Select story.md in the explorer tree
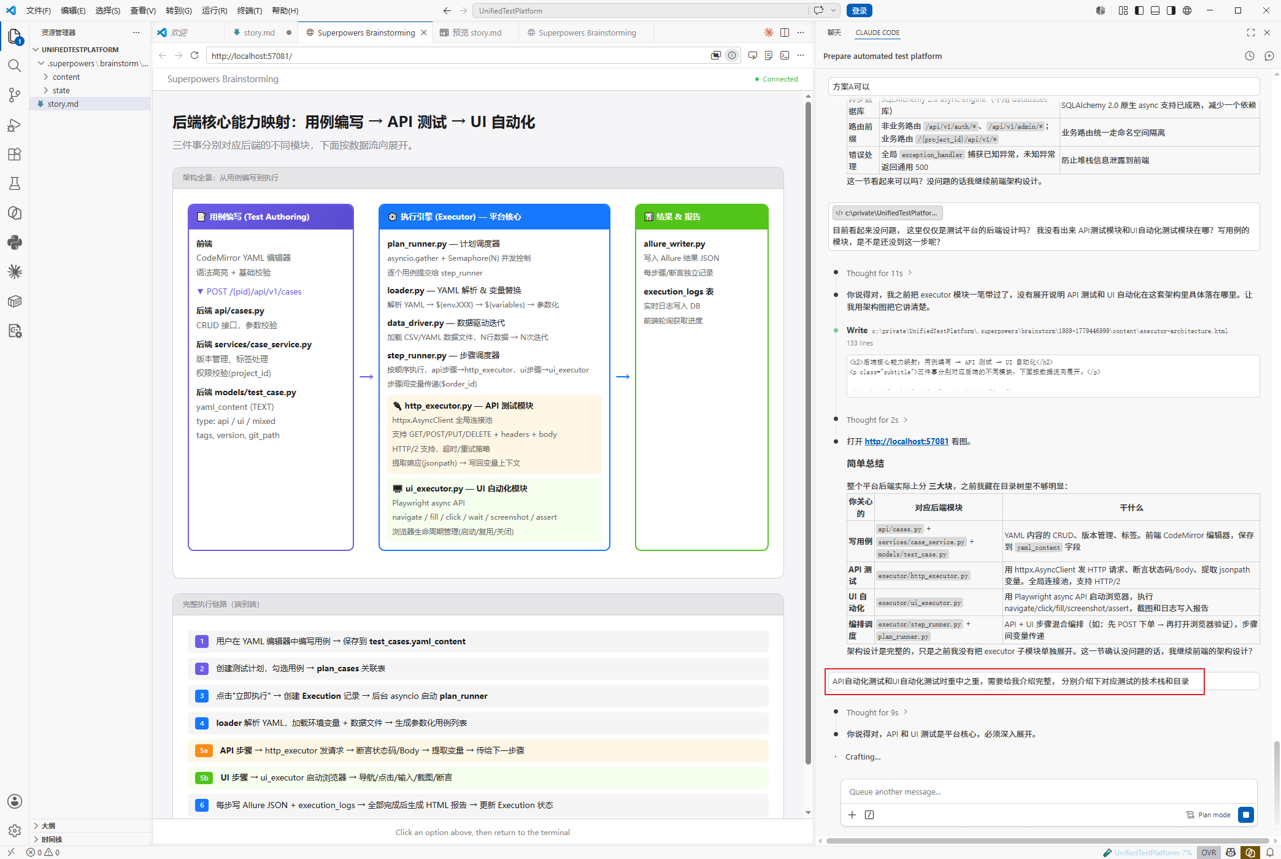Screen dimensions: 1281x859 point(63,104)
